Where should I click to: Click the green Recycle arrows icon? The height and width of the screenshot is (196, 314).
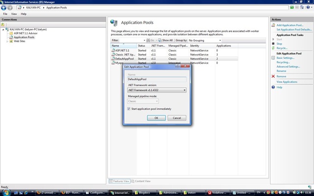[x=273, y=48]
